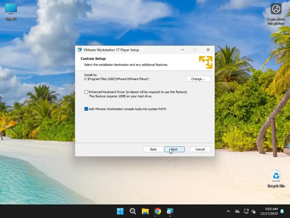290x218 pixels.
Task: Show hidden system tray icons
Action: [228, 211]
